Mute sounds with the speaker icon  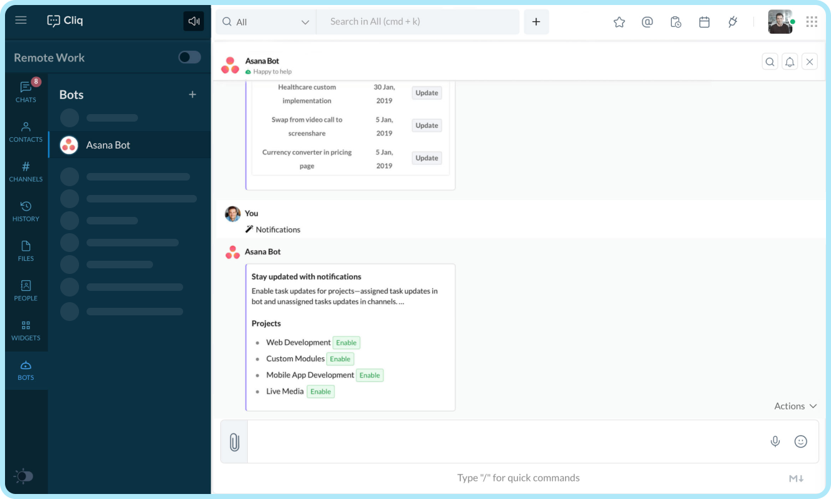click(x=193, y=21)
